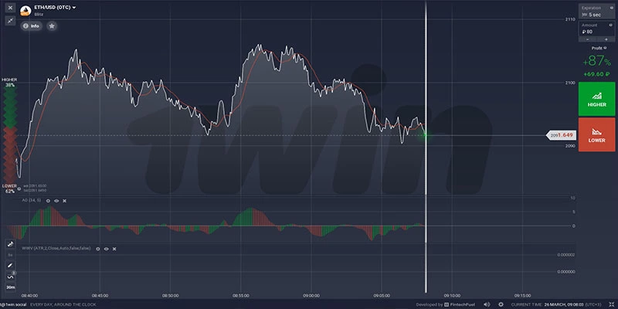This screenshot has height=309, width=618.
Task: Increase the amount with plus button
Action: click(x=606, y=39)
